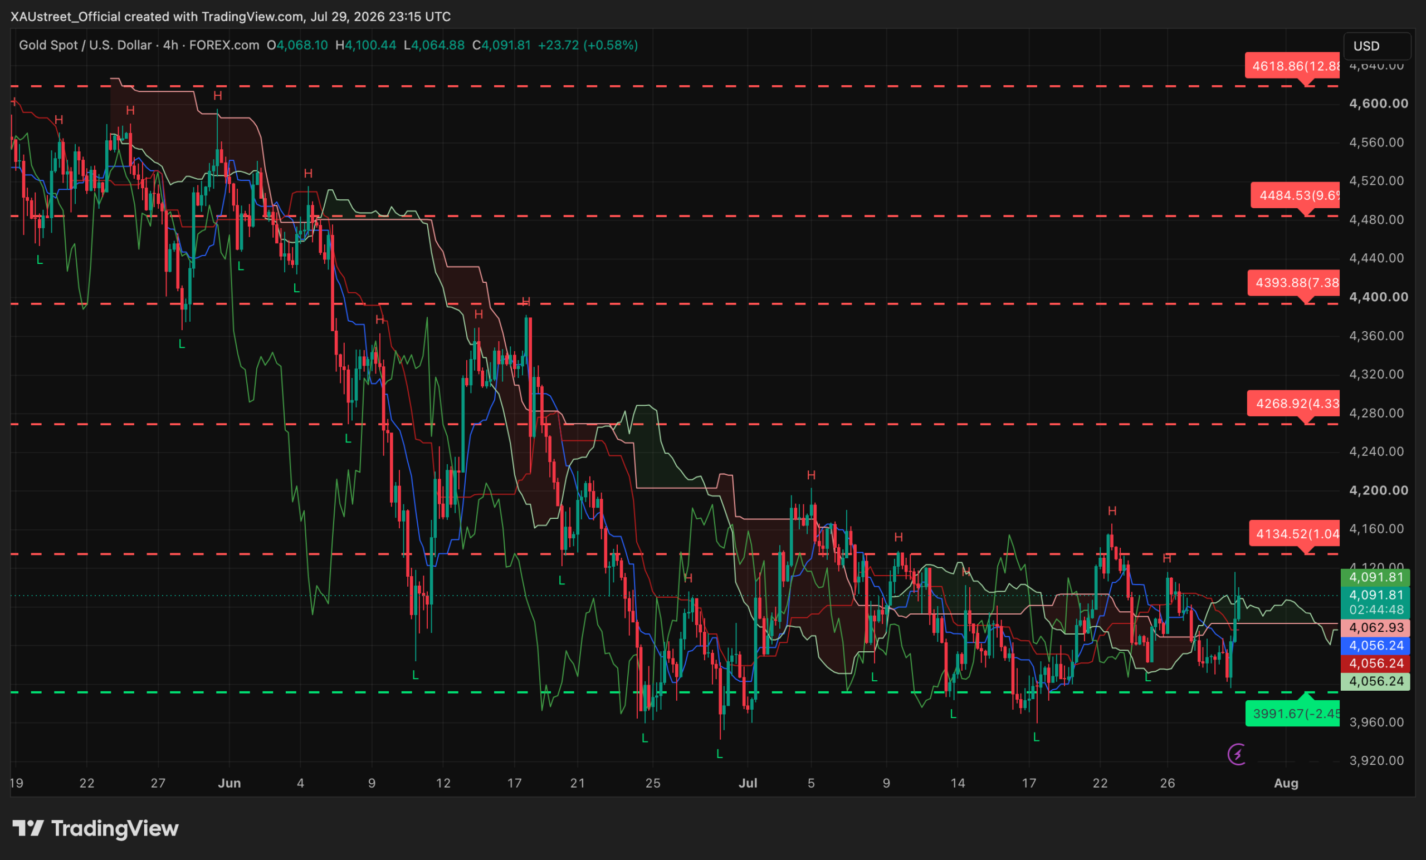Click the top green 4,091.81 price tag
The width and height of the screenshot is (1426, 860).
tap(1375, 577)
